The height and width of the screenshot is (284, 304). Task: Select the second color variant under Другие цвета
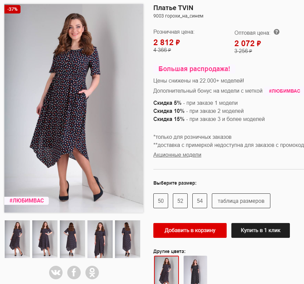195,270
